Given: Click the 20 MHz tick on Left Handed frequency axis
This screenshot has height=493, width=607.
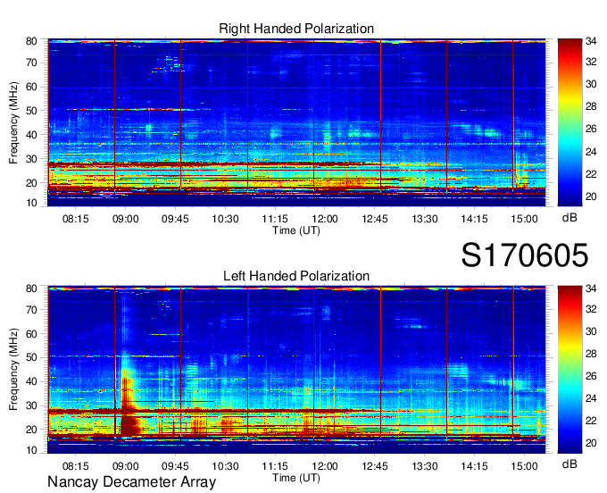Looking at the screenshot, I should tap(31, 430).
